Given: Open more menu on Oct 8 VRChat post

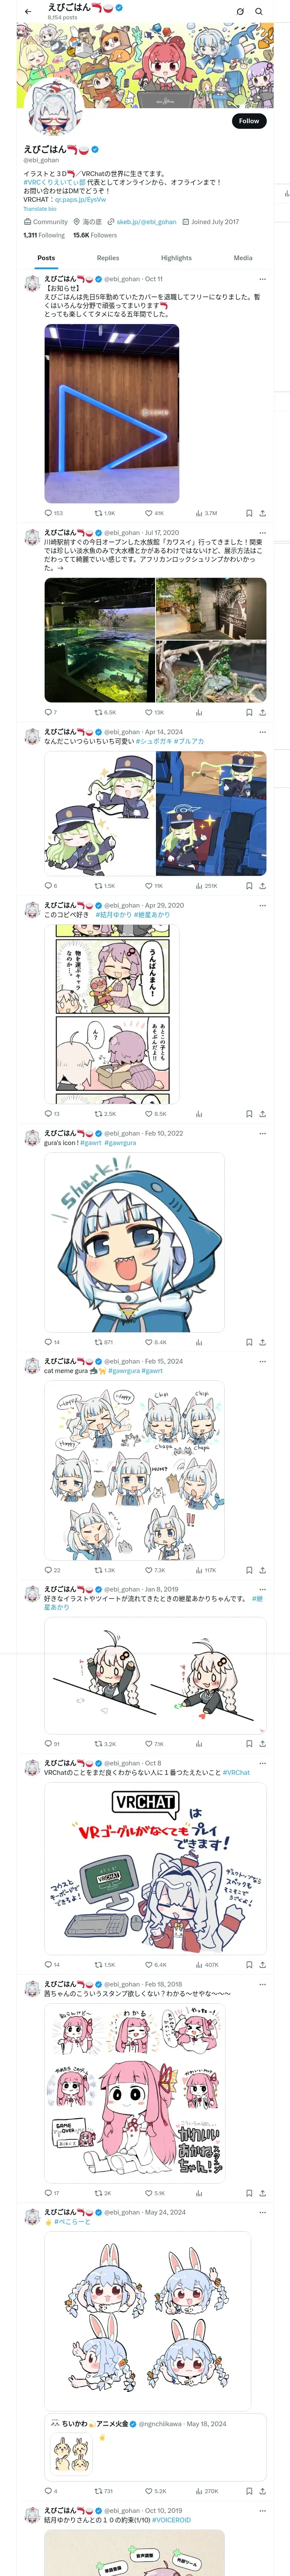Looking at the screenshot, I should click(x=262, y=1763).
